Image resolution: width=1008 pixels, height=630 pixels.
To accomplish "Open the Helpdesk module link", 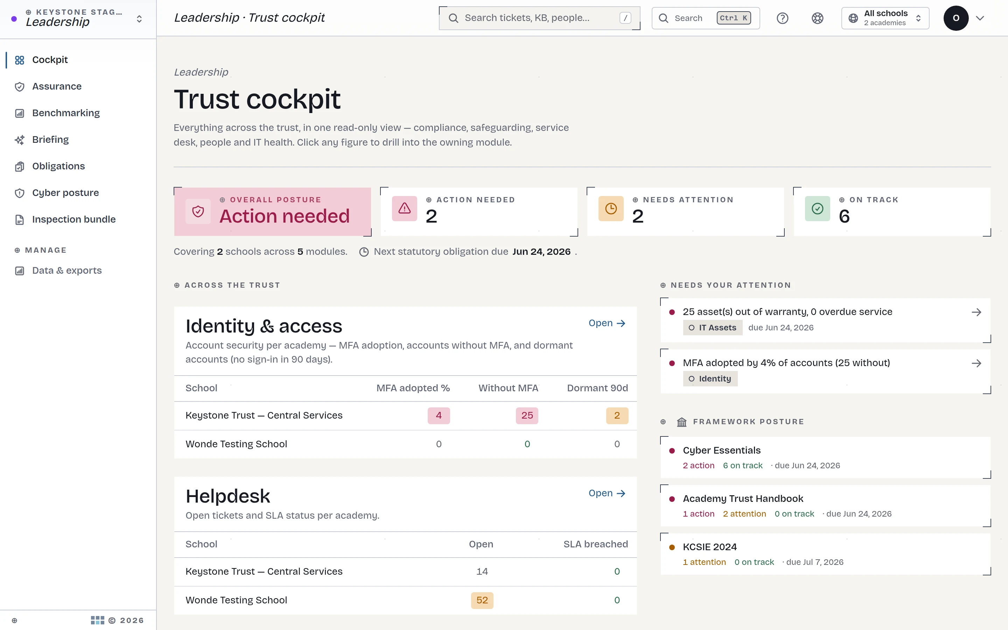I will [x=607, y=493].
